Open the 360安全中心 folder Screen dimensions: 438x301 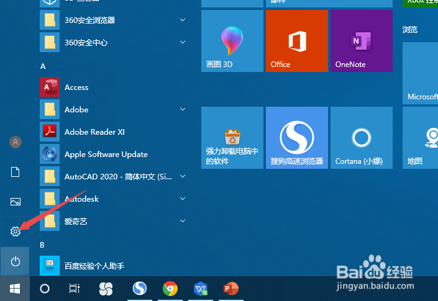coord(113,42)
